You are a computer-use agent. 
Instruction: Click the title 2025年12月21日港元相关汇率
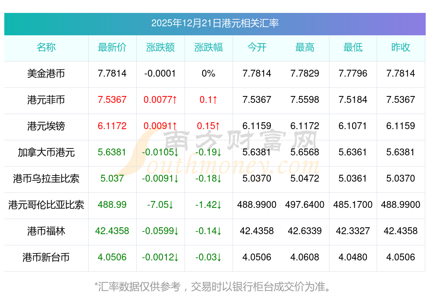pos(215,23)
